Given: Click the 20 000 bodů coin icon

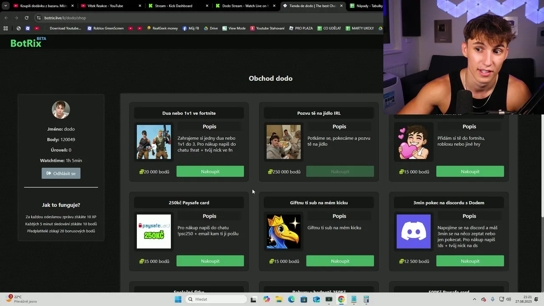Looking at the screenshot, I should pyautogui.click(x=142, y=172).
